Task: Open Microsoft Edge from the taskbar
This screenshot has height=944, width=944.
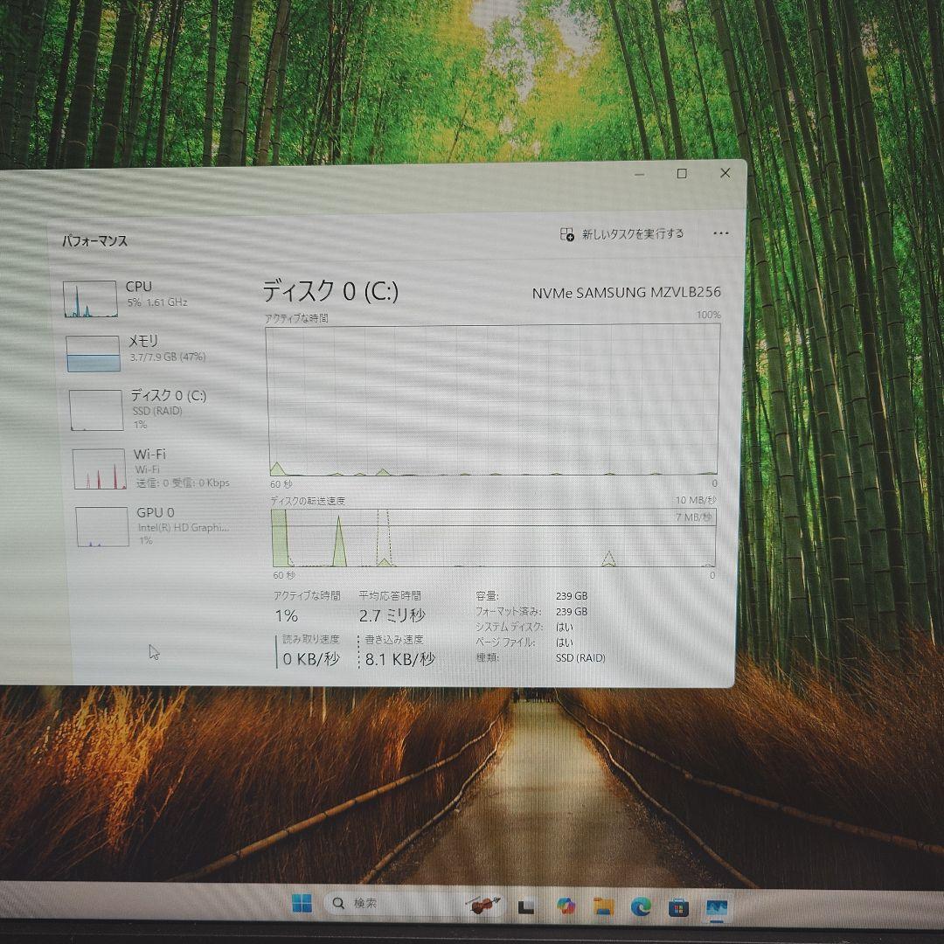Action: point(640,905)
